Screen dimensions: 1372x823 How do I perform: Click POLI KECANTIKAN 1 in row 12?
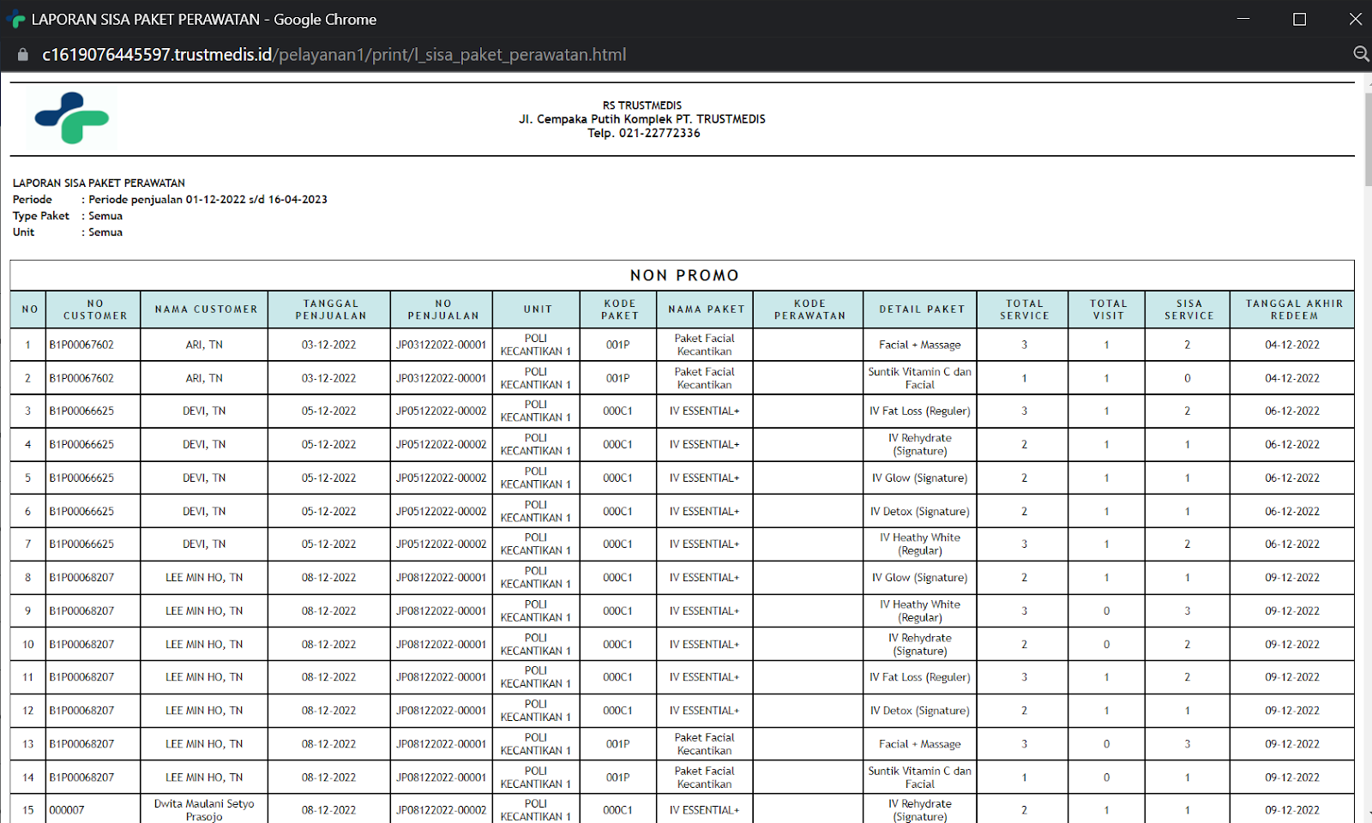pyautogui.click(x=536, y=710)
